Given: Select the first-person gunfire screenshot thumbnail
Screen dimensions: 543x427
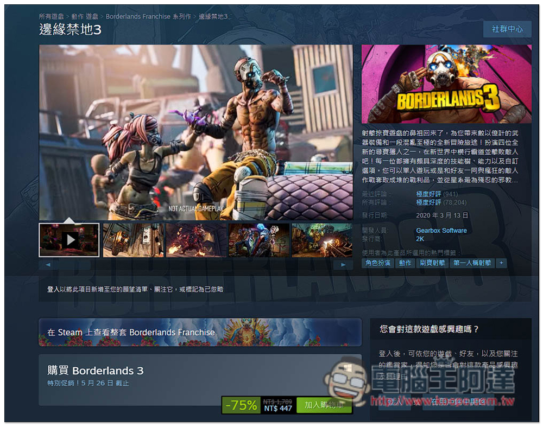Looking at the screenshot, I should click(x=322, y=240).
